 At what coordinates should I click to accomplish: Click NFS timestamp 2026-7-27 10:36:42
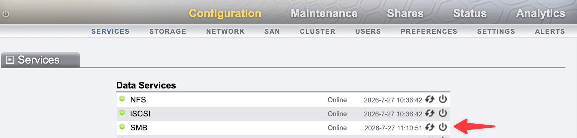coord(393,100)
